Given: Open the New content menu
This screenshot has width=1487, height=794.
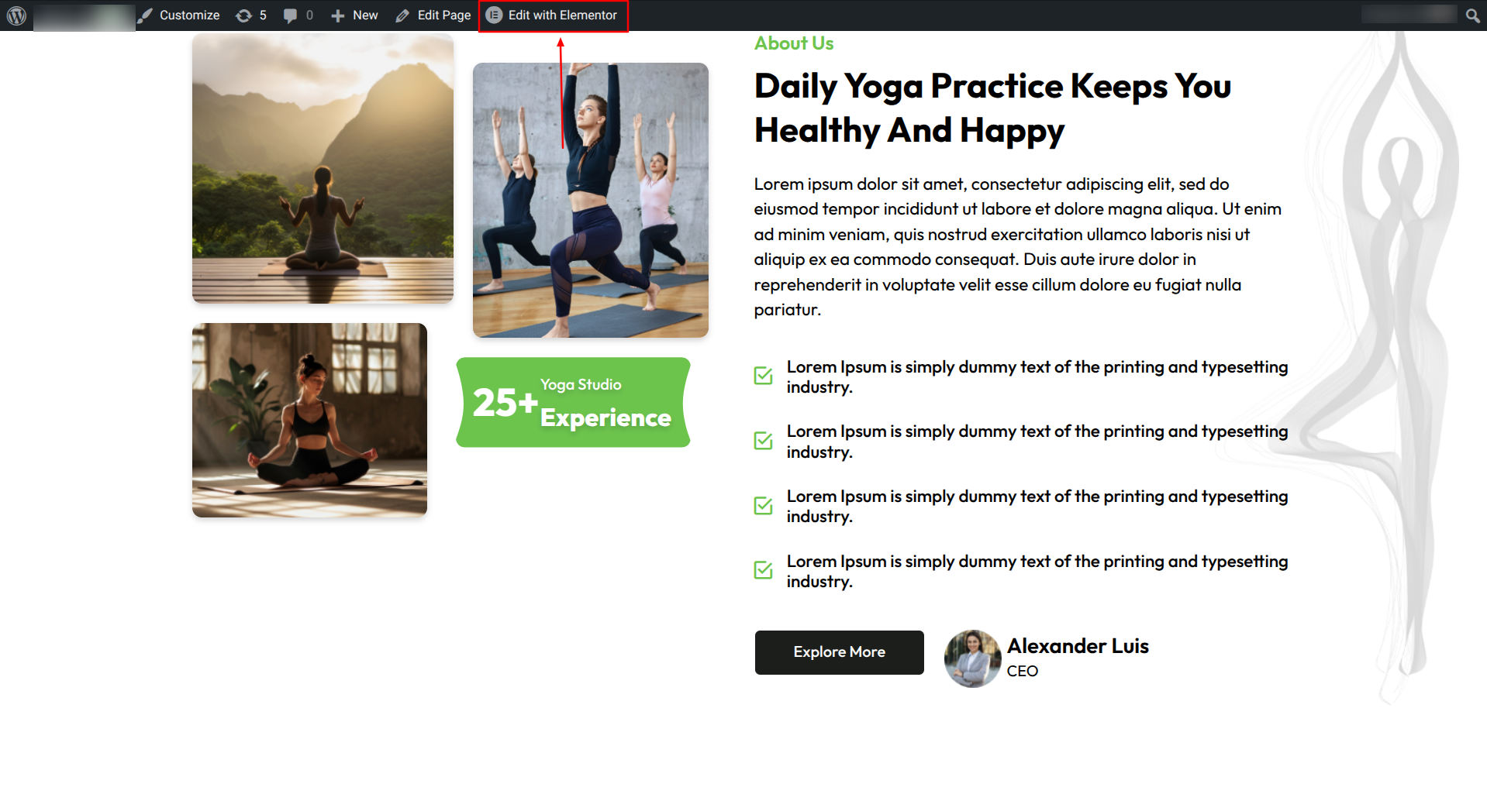Looking at the screenshot, I should (354, 15).
